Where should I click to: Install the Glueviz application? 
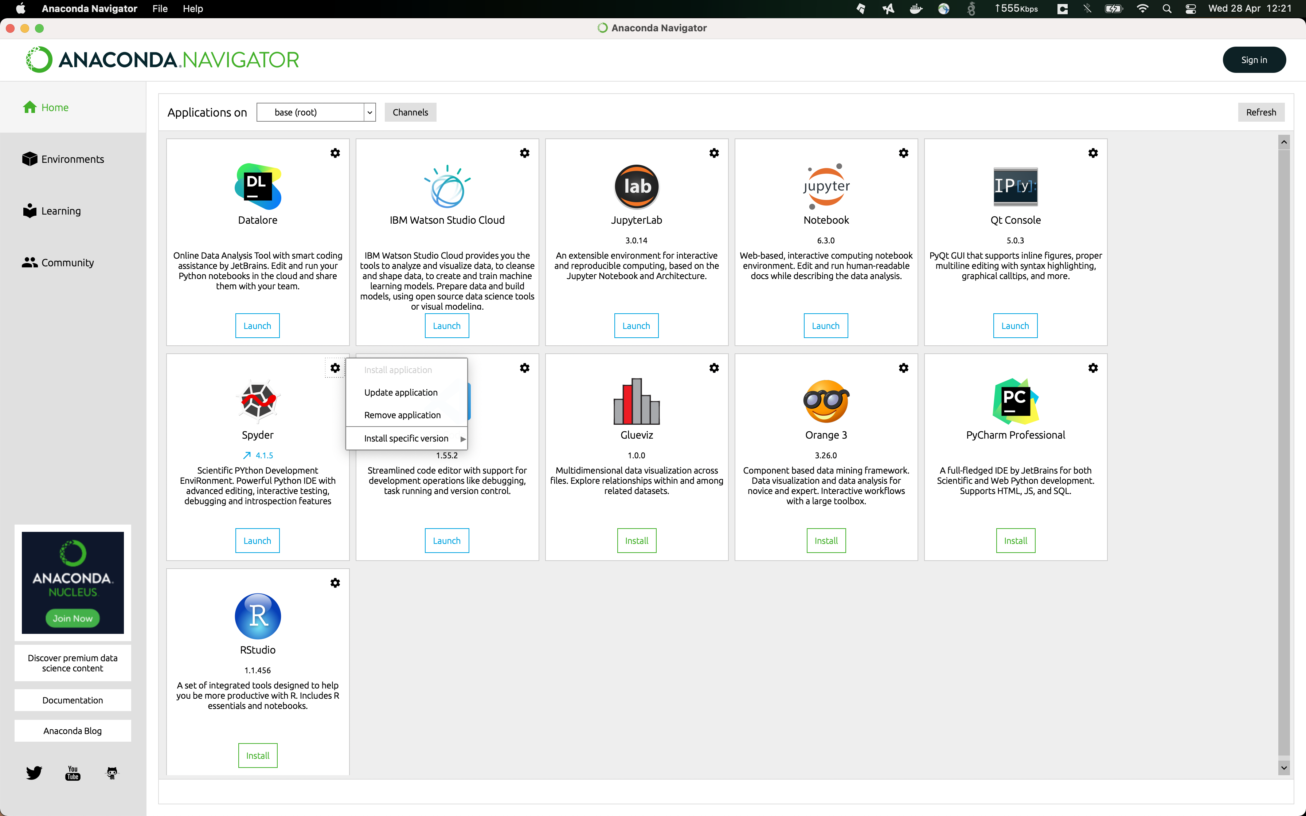tap(636, 541)
